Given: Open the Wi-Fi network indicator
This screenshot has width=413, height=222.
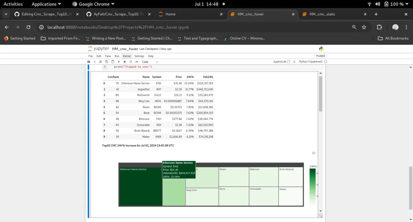Looking at the screenshot, I should (370, 4).
